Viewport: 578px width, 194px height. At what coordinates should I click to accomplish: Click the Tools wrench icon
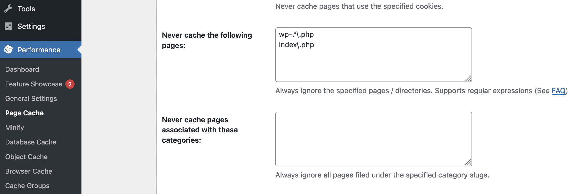pos(8,9)
